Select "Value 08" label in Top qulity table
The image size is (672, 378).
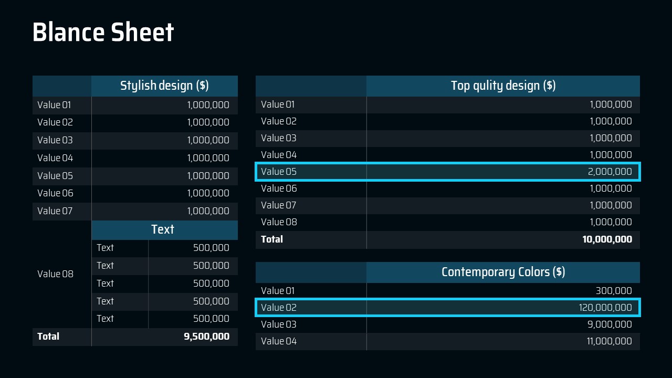279,222
